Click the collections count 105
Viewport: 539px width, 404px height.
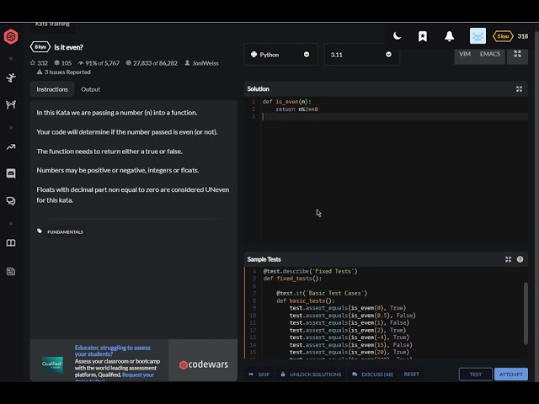tap(63, 63)
